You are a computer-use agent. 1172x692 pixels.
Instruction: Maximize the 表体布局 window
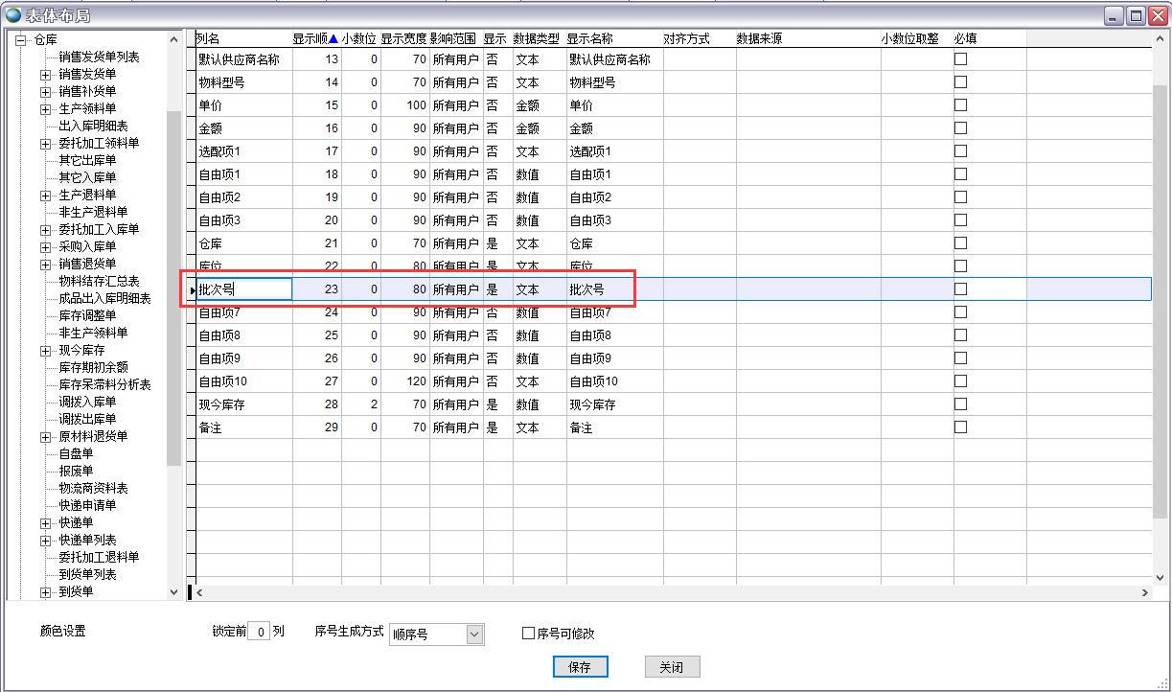[x=1136, y=14]
